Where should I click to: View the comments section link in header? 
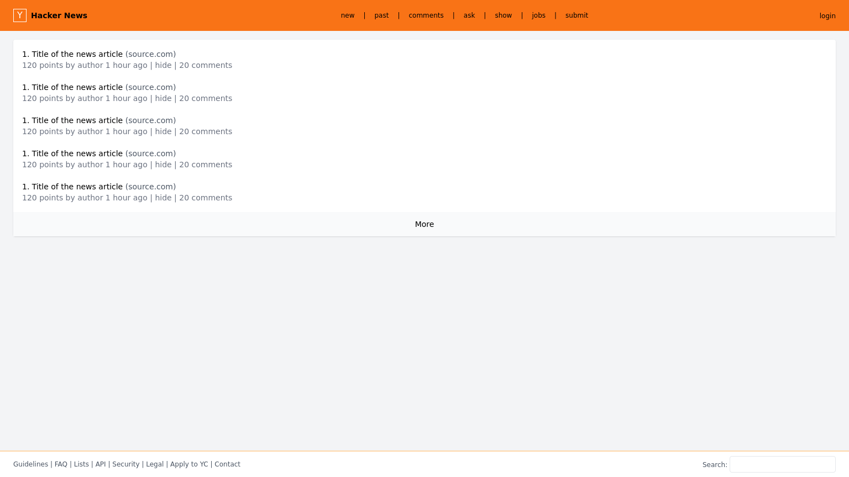pyautogui.click(x=426, y=15)
